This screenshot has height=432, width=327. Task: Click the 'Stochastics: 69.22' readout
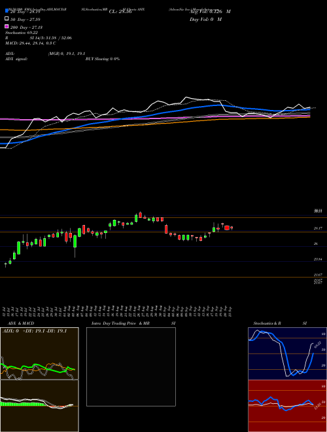tap(22, 33)
